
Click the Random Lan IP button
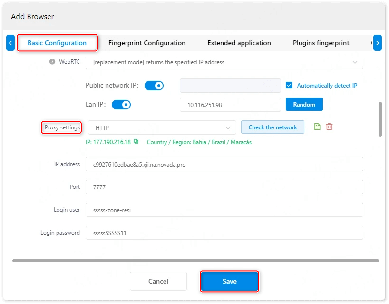click(x=304, y=104)
